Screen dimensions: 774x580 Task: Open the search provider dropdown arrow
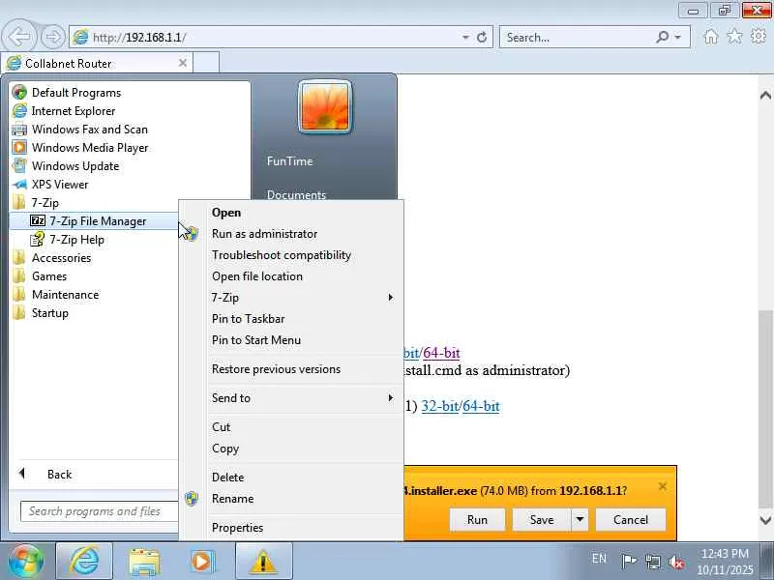coord(678,37)
